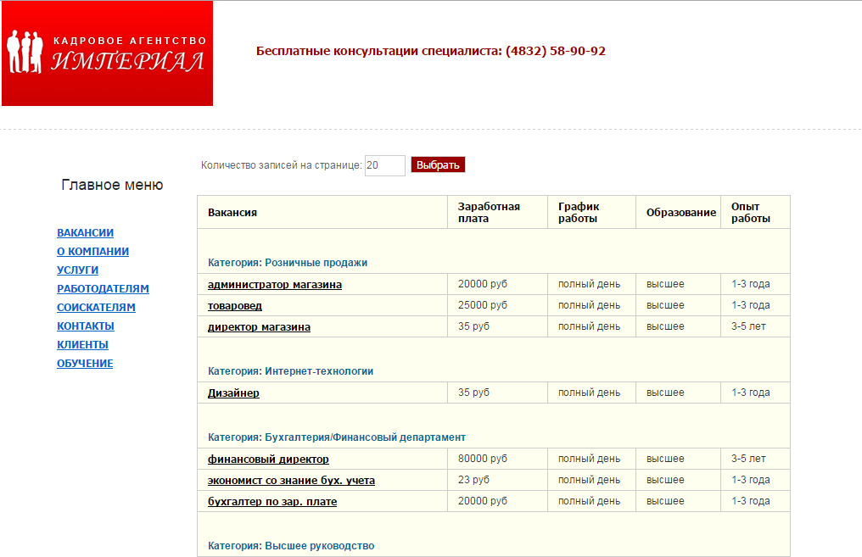The width and height of the screenshot is (862, 557).
Task: Click the Категория: Высшее руководство heading
Action: coord(291,546)
